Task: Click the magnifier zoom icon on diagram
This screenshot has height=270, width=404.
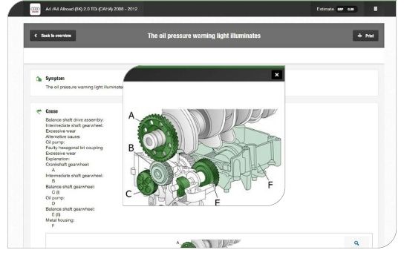Action: coord(356,243)
